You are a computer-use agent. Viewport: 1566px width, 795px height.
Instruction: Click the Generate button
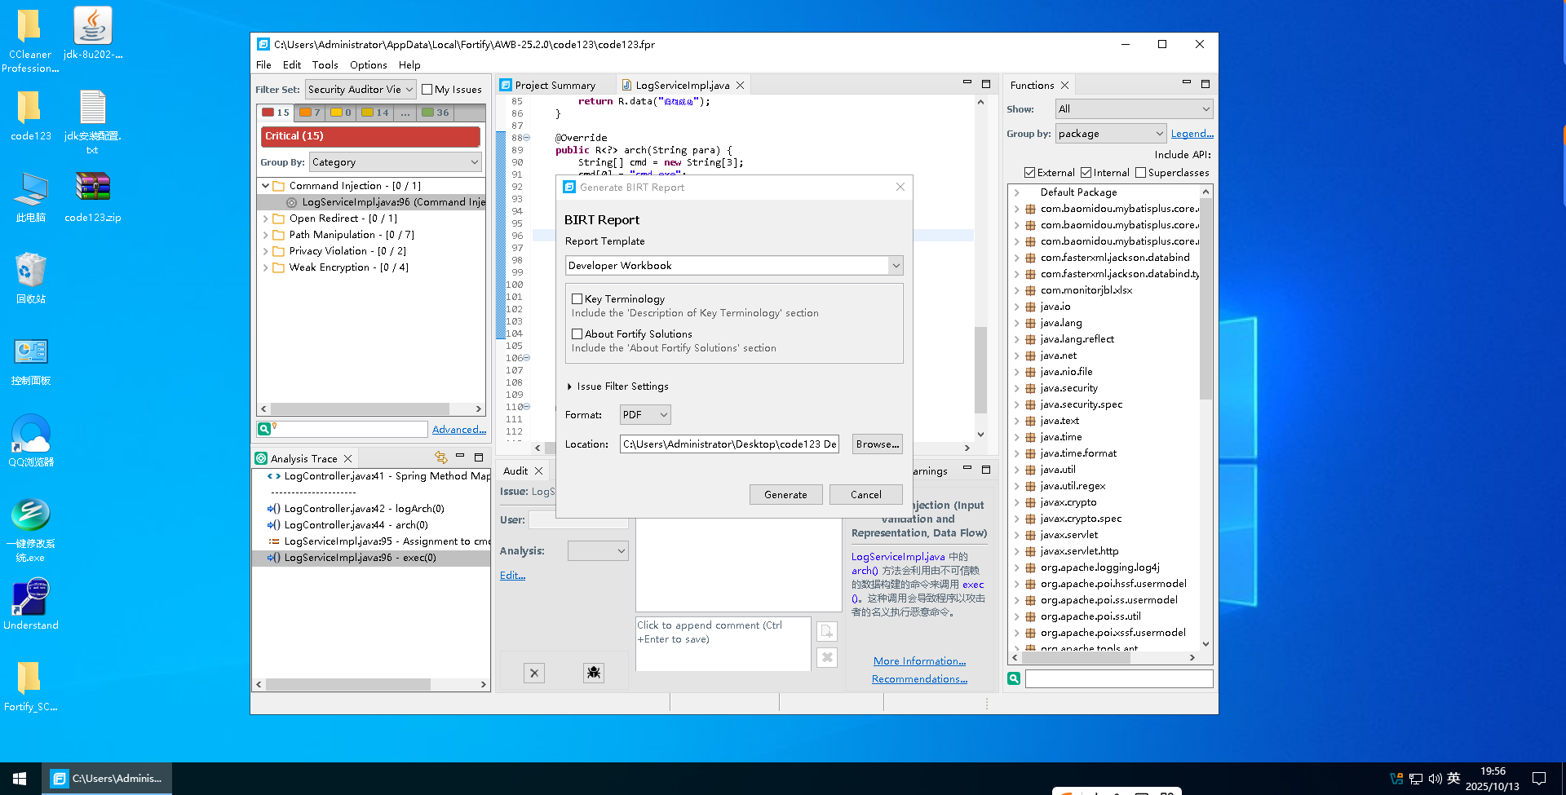[x=785, y=495]
